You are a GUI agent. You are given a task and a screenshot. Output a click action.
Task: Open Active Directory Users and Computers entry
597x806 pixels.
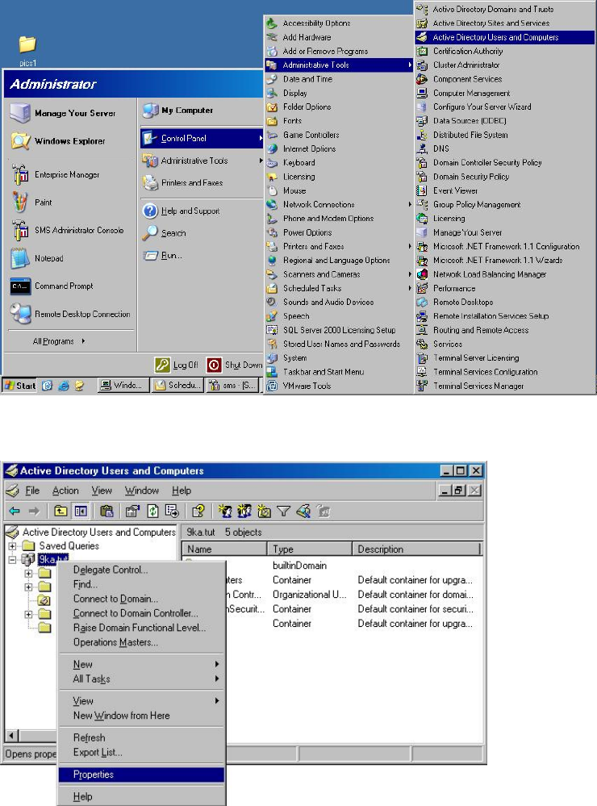tap(504, 37)
